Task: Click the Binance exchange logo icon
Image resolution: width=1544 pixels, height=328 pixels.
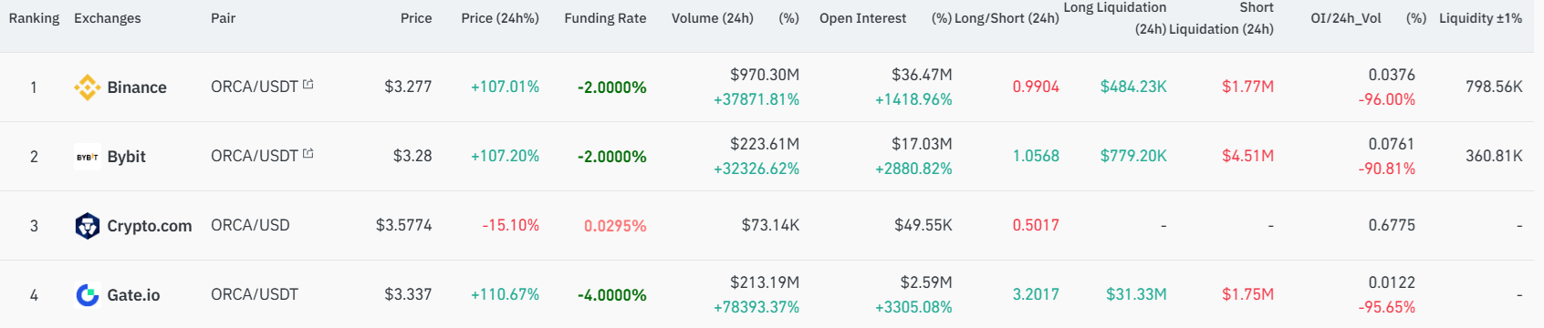Action: coord(88,87)
